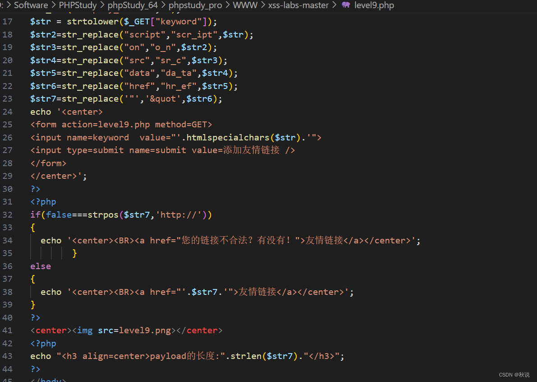Select Software in the breadcrumb bar
Screen dimensions: 537x382
click(x=32, y=5)
